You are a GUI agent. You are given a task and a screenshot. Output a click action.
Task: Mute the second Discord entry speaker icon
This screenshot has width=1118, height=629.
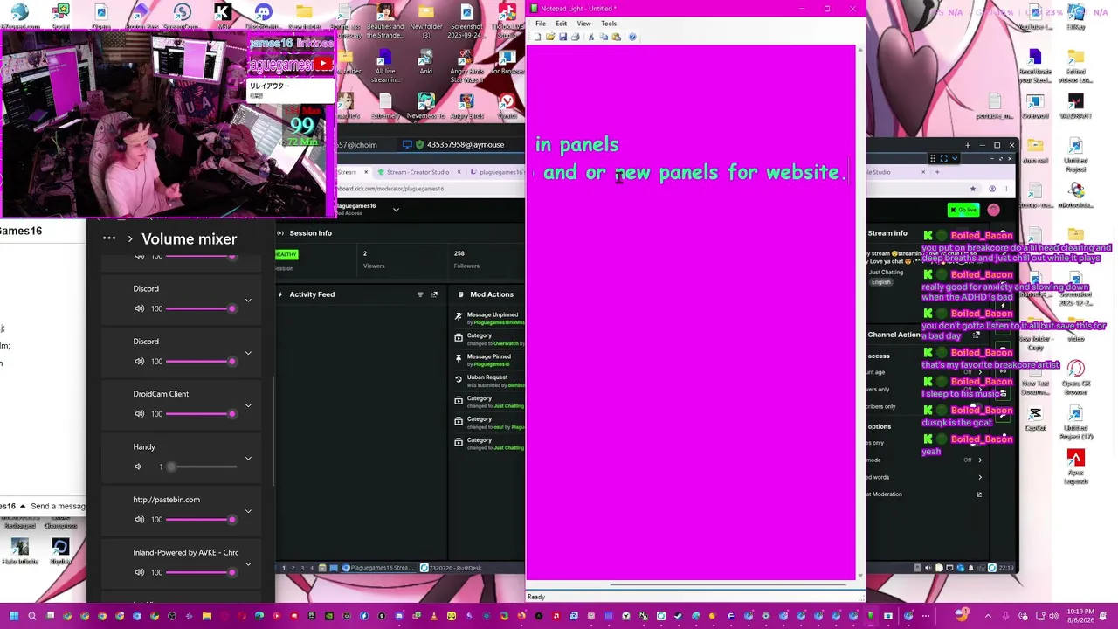pos(139,362)
